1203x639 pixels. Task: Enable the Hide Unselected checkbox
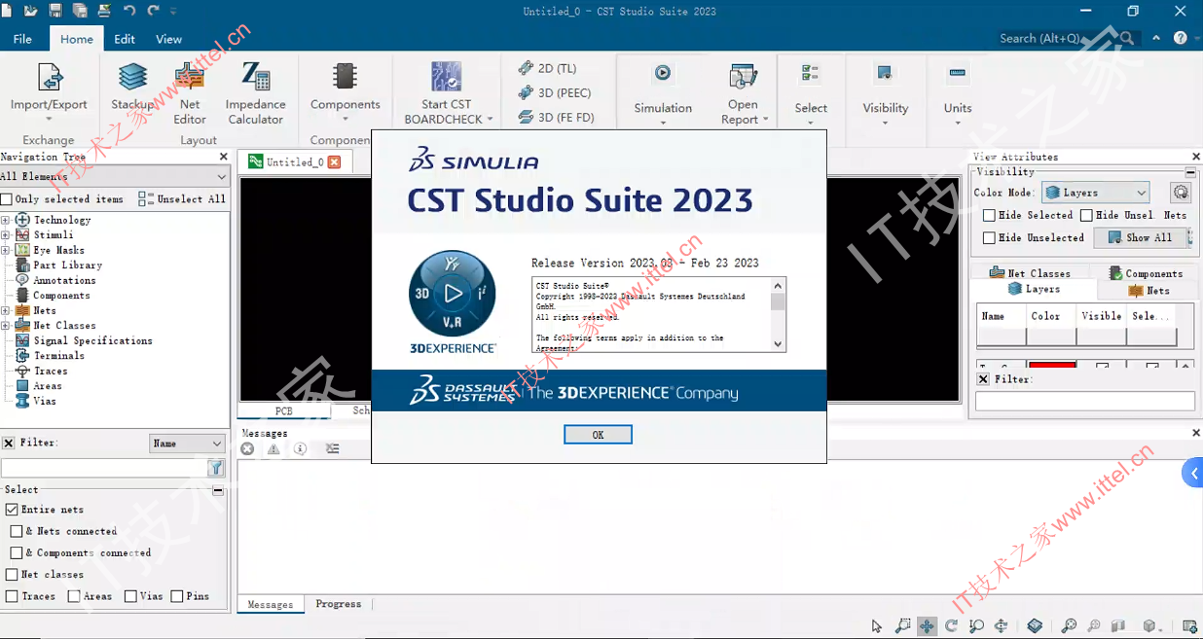[x=989, y=237]
